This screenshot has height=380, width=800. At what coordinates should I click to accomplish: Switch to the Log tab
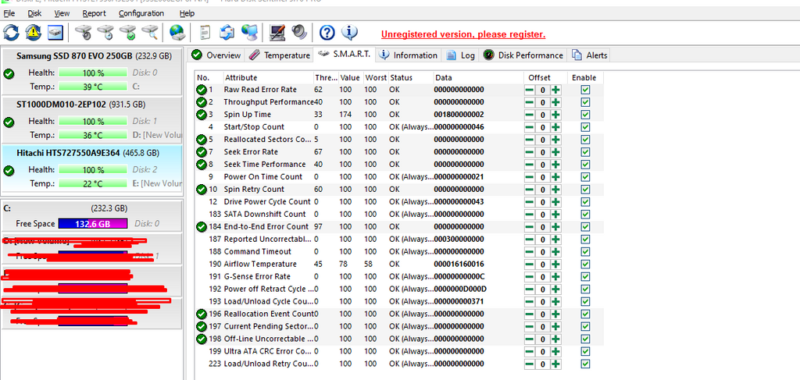tap(461, 55)
